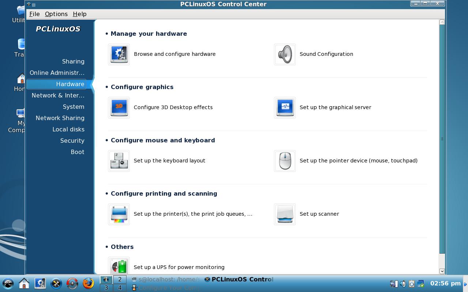Activate the s@localhost terminal taskbar entry

(166, 280)
